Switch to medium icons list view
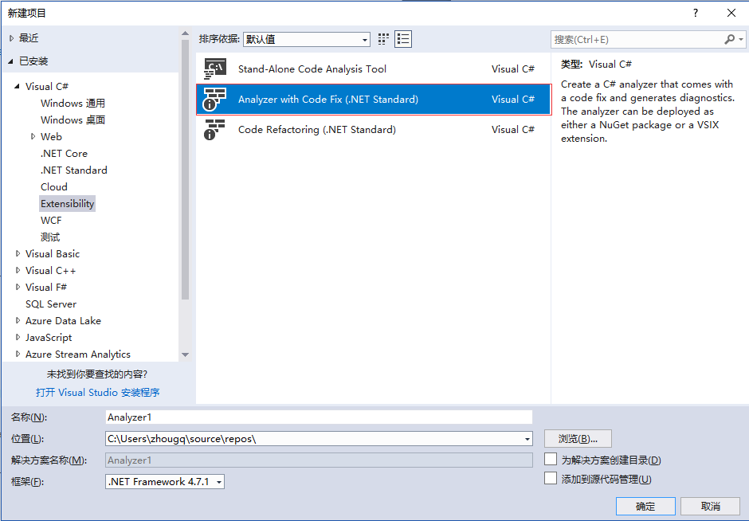Viewport: 749px width, 521px height. 403,39
